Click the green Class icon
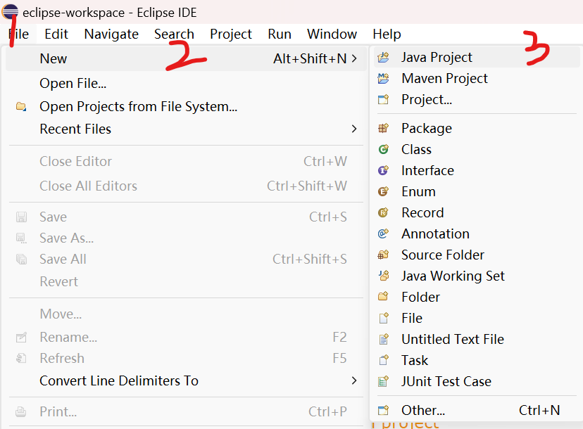This screenshot has height=429, width=583. click(383, 149)
